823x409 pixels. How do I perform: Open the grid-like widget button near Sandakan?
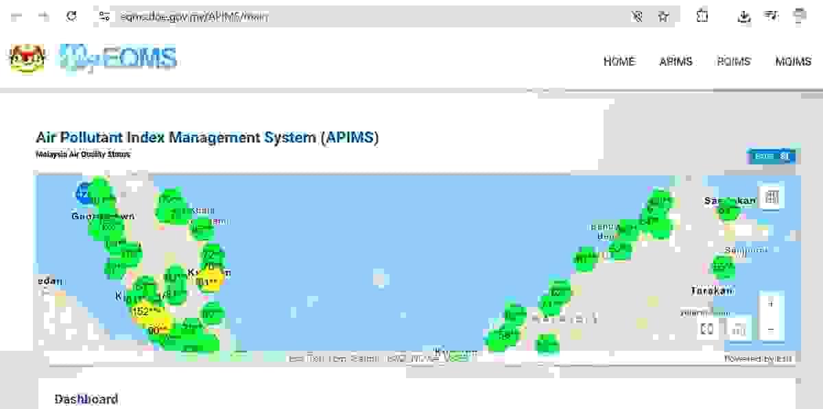[772, 198]
